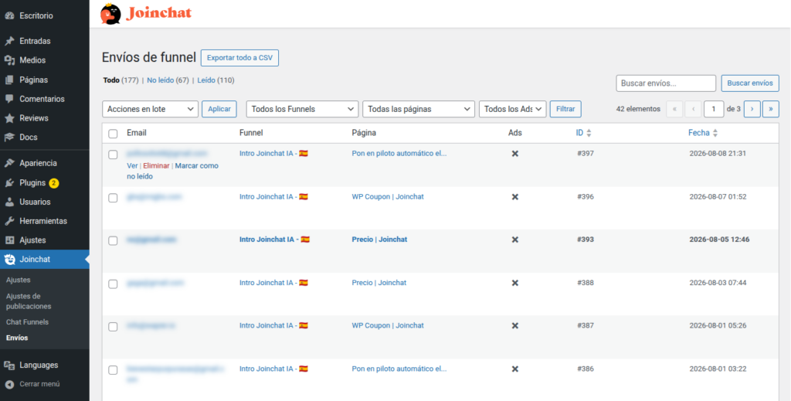Screen dimensions: 791x401
Task: Click the Fecha column sort arrows
Action: 715,133
